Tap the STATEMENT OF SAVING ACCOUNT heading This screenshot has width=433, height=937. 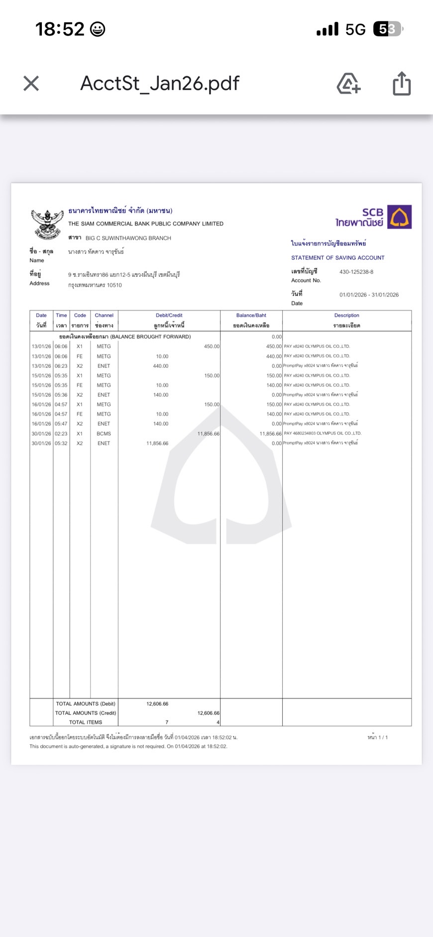[x=337, y=257]
